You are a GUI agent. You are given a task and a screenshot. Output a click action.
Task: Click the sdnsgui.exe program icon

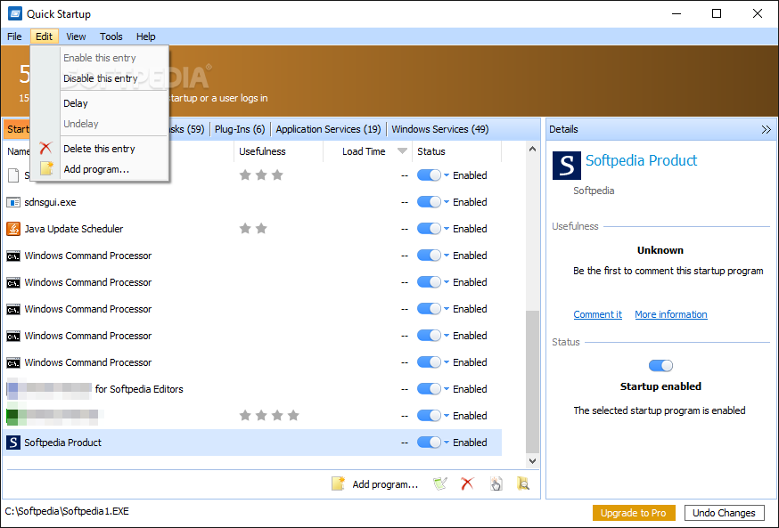click(x=12, y=202)
